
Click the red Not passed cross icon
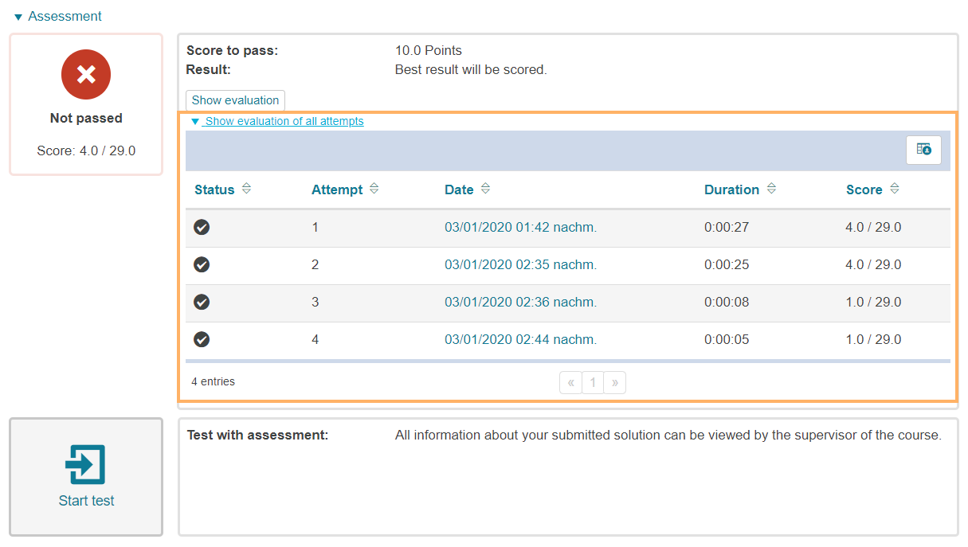86,75
